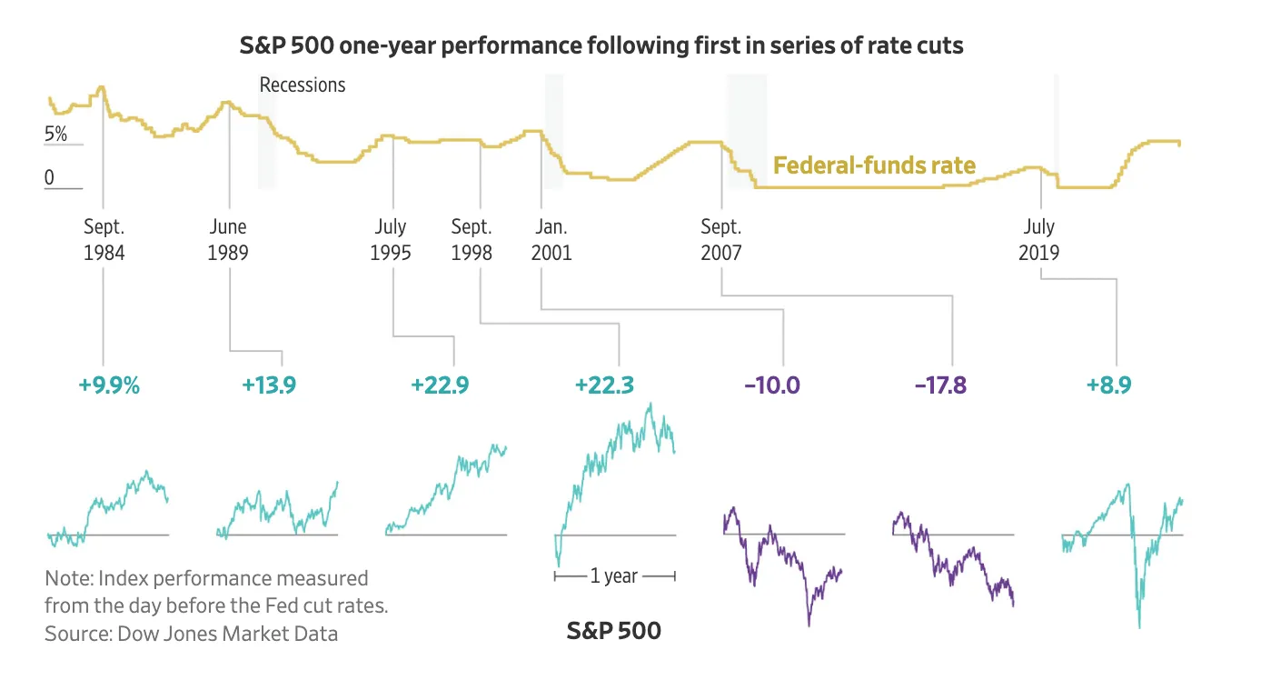Screen dimensions: 1261x680
Task: Click the +9.9% performance value
Action: click(109, 385)
